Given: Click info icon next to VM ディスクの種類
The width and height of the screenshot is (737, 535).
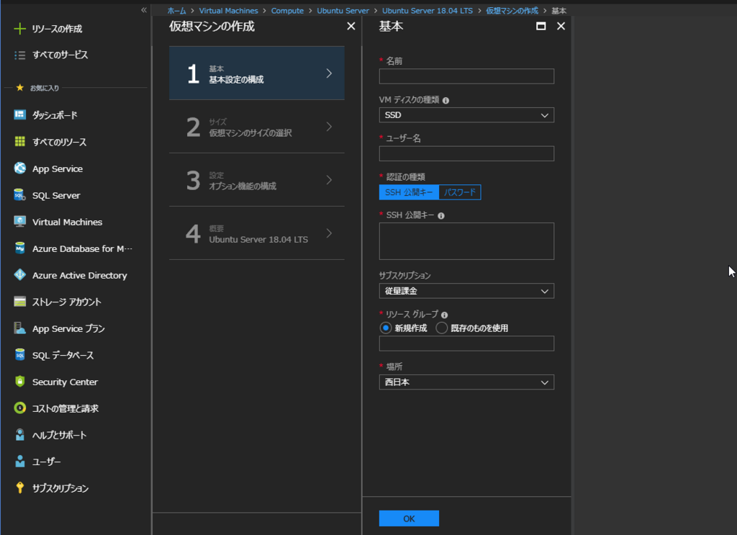Looking at the screenshot, I should click(x=446, y=101).
